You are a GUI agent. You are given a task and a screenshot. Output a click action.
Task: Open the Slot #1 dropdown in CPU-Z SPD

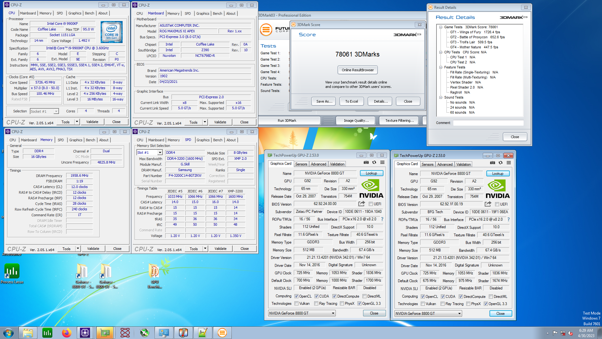coord(150,153)
